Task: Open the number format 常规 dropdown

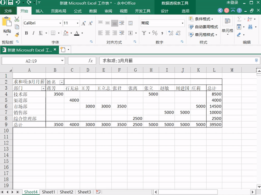Action: pyautogui.click(x=183, y=23)
